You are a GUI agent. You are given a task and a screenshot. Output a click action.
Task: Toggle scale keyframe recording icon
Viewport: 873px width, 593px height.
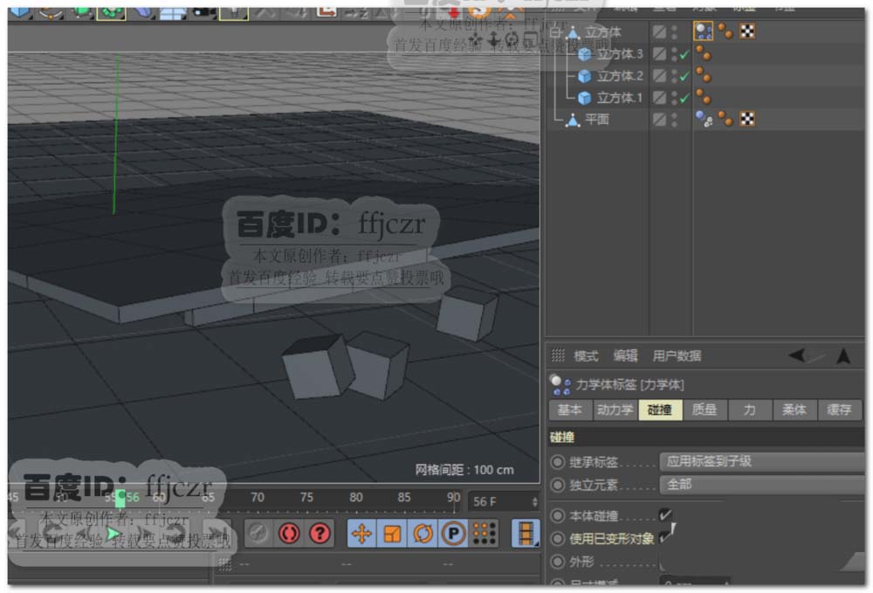(393, 534)
